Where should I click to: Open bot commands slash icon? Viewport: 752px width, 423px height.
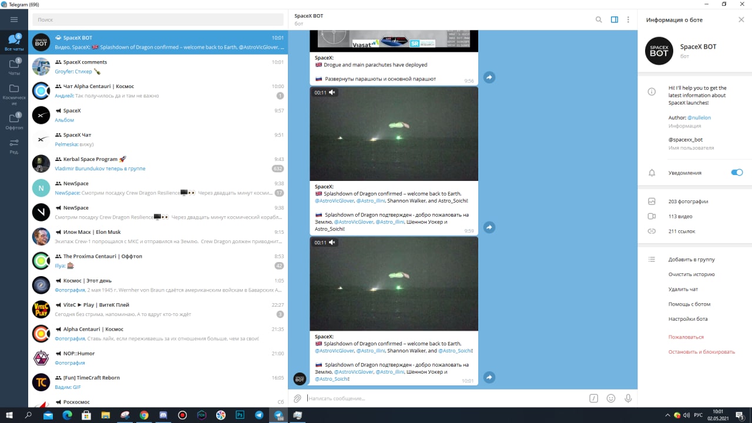[594, 398]
